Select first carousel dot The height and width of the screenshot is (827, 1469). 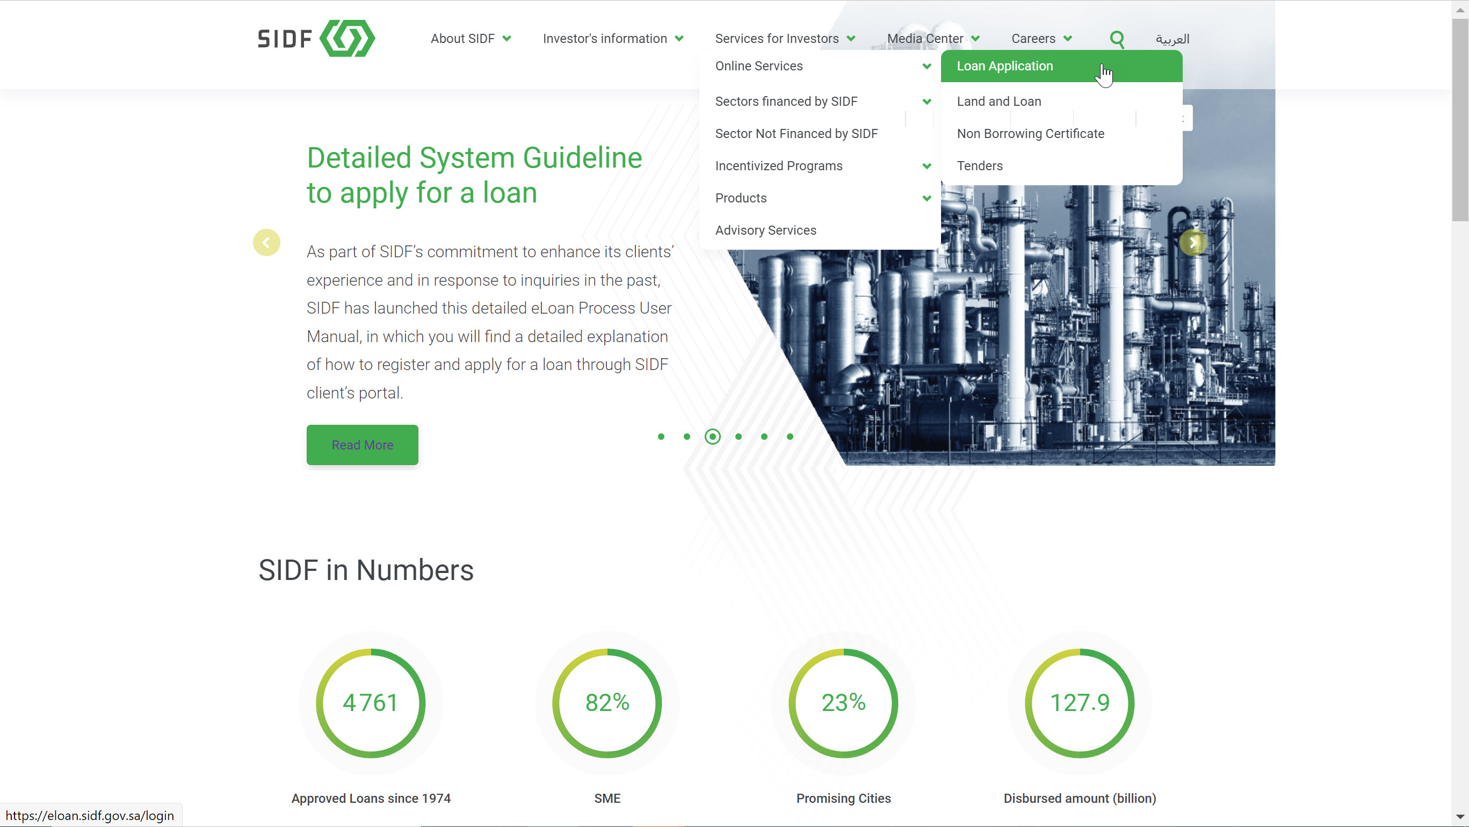pos(661,437)
